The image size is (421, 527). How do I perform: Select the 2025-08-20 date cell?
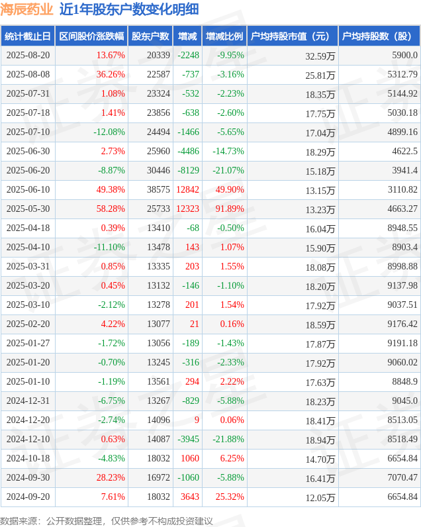point(28,55)
